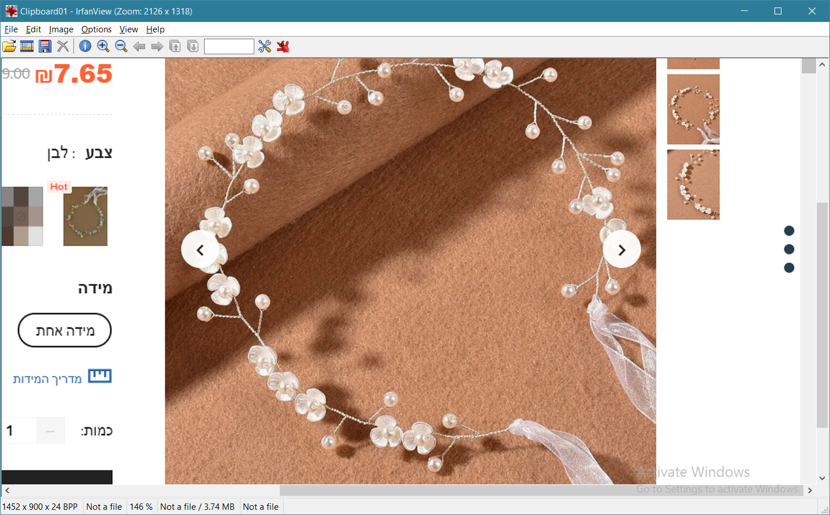Screen dimensions: 830x515
Task: Click the horizontal scrollbar right arrow
Action: coord(810,490)
